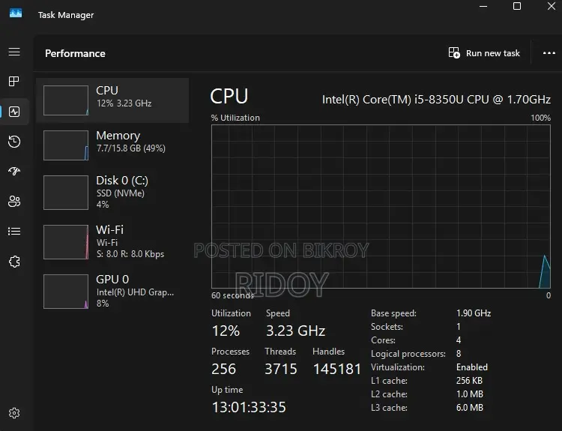Screen dimensions: 562x431
Task: Close the Task Manager window
Action: [x=552, y=6]
